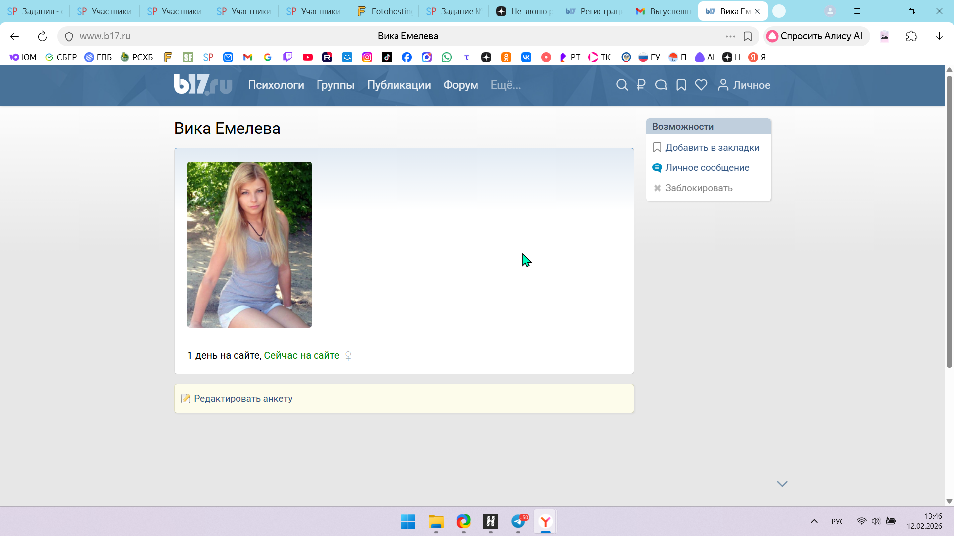Open the Психологи menu item
This screenshot has width=954, height=536.
point(276,85)
